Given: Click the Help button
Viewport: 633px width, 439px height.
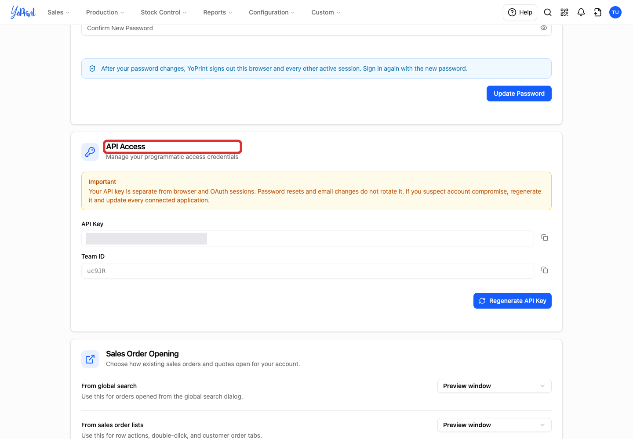Looking at the screenshot, I should 520,12.
